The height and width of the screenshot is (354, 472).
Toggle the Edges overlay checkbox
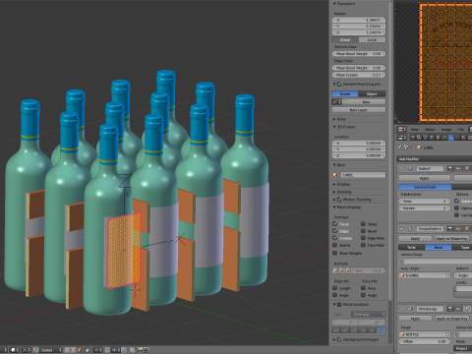pos(335,231)
